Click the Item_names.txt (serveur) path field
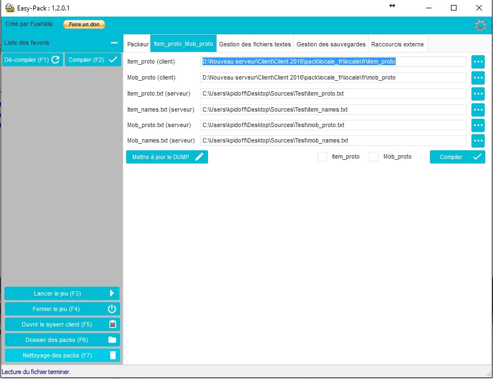The image size is (493, 379). (x=333, y=109)
